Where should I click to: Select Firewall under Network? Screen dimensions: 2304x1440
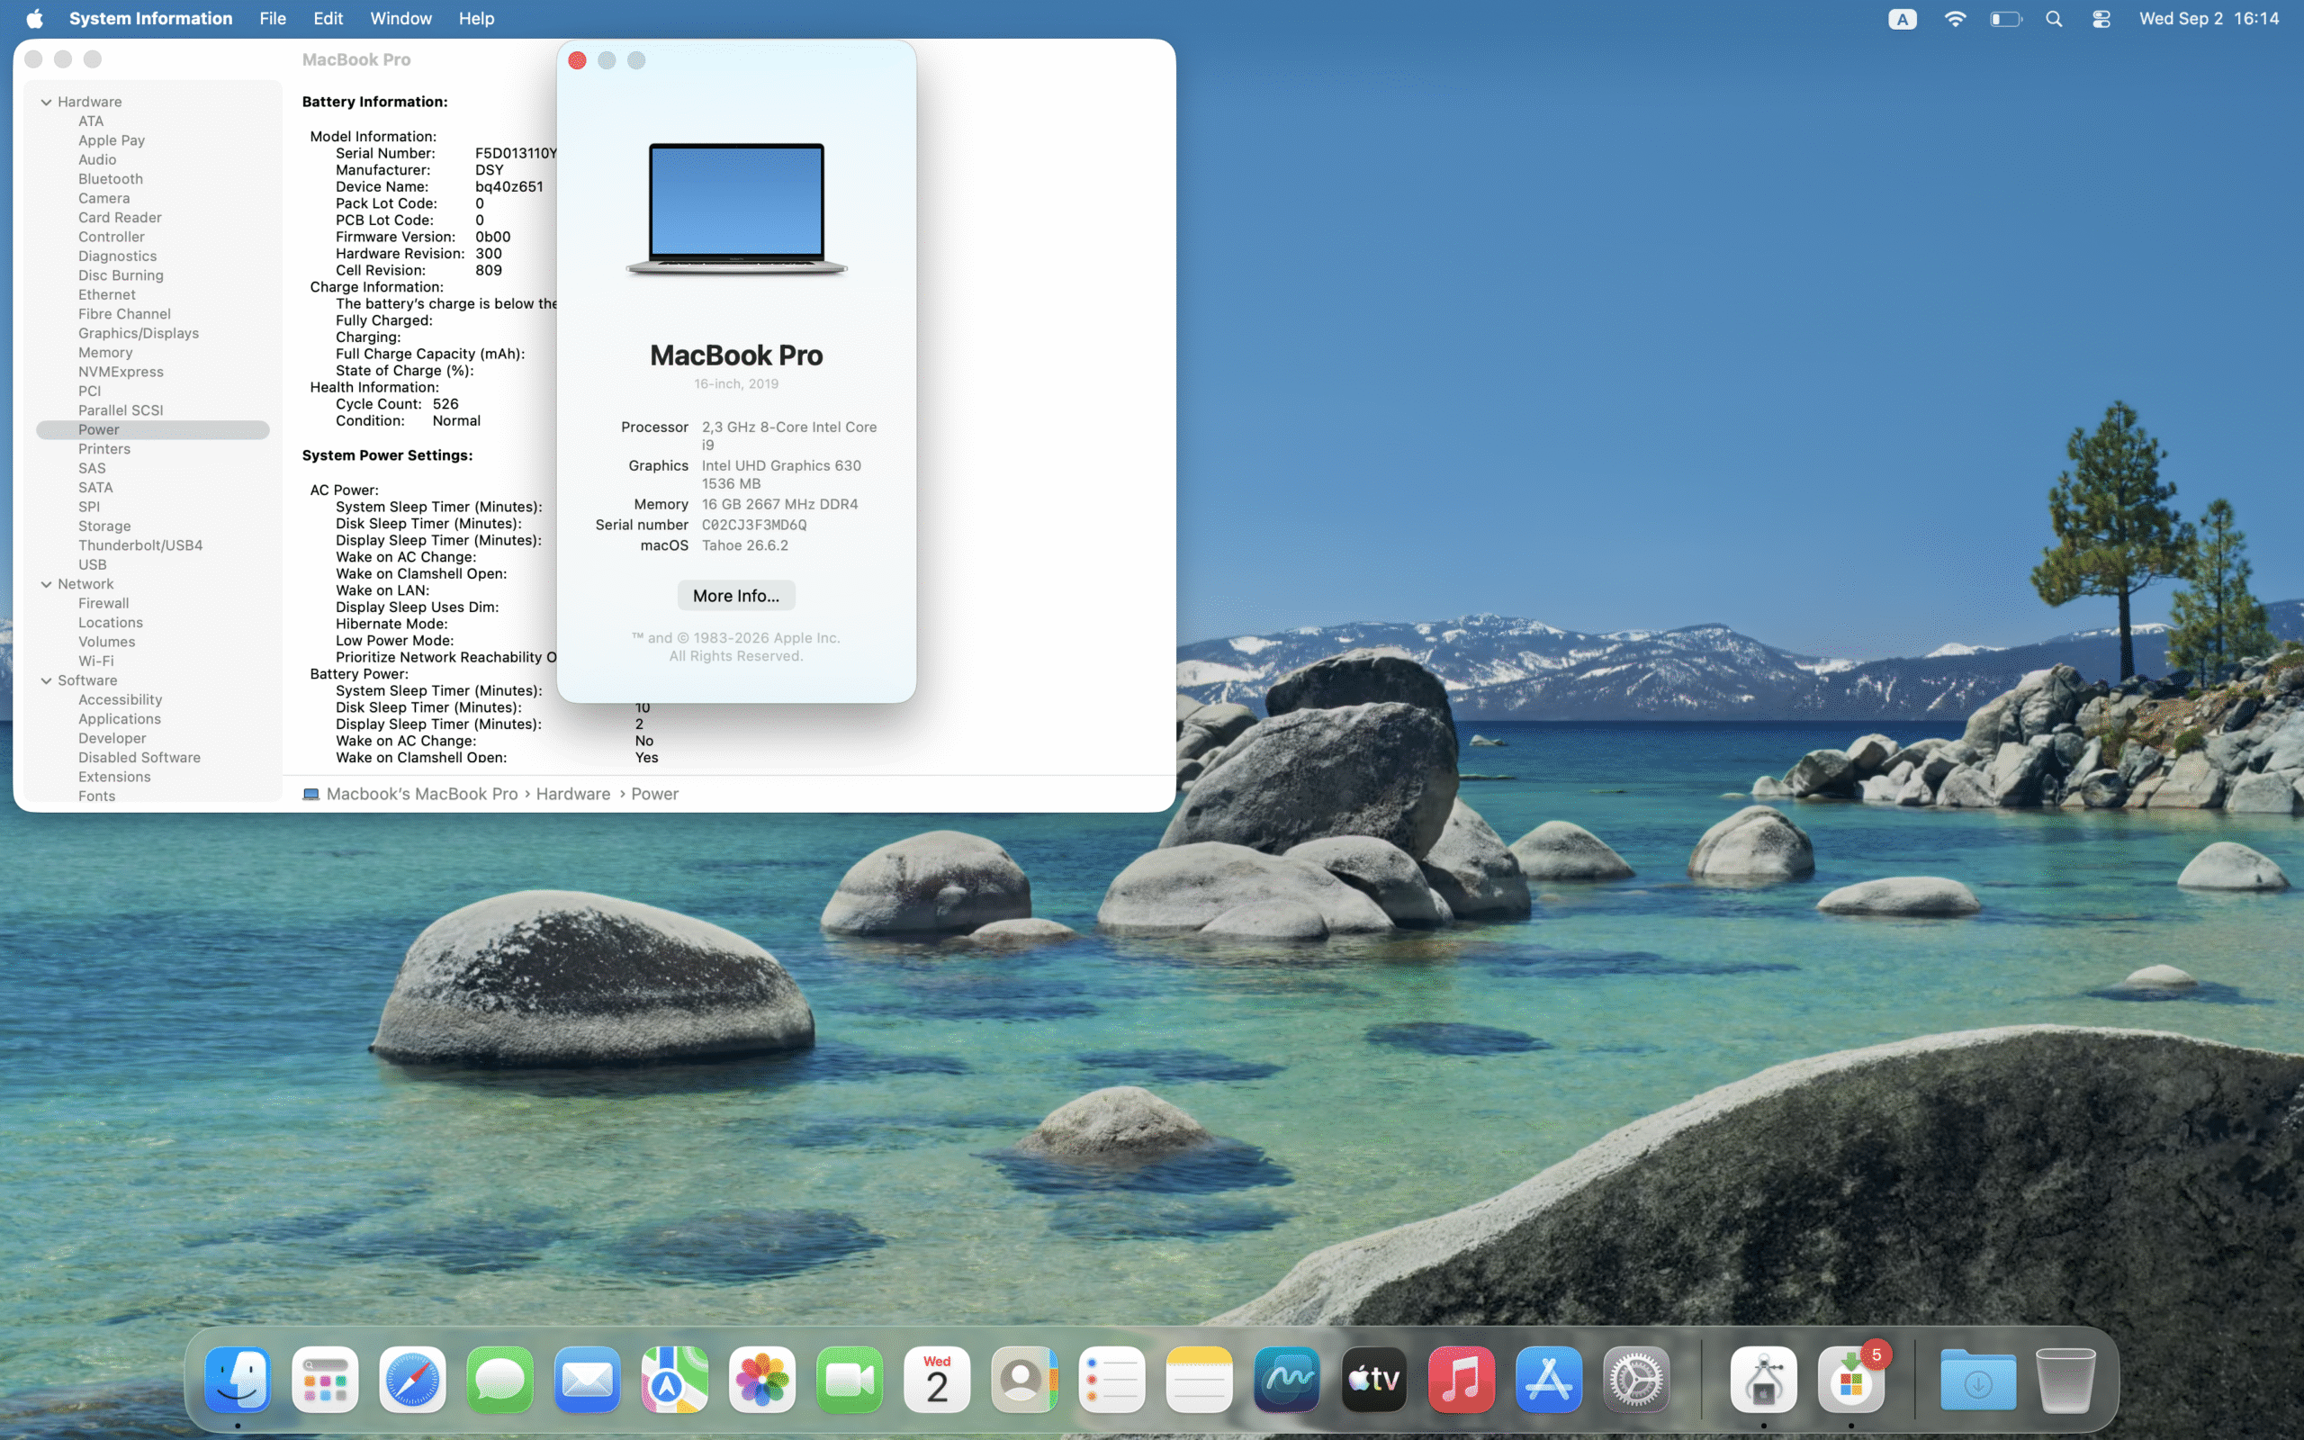click(x=103, y=603)
